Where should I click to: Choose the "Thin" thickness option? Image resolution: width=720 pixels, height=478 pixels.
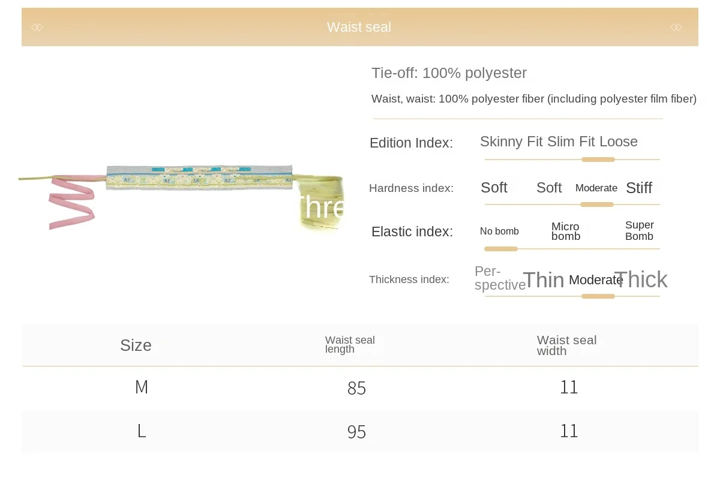coord(544,280)
